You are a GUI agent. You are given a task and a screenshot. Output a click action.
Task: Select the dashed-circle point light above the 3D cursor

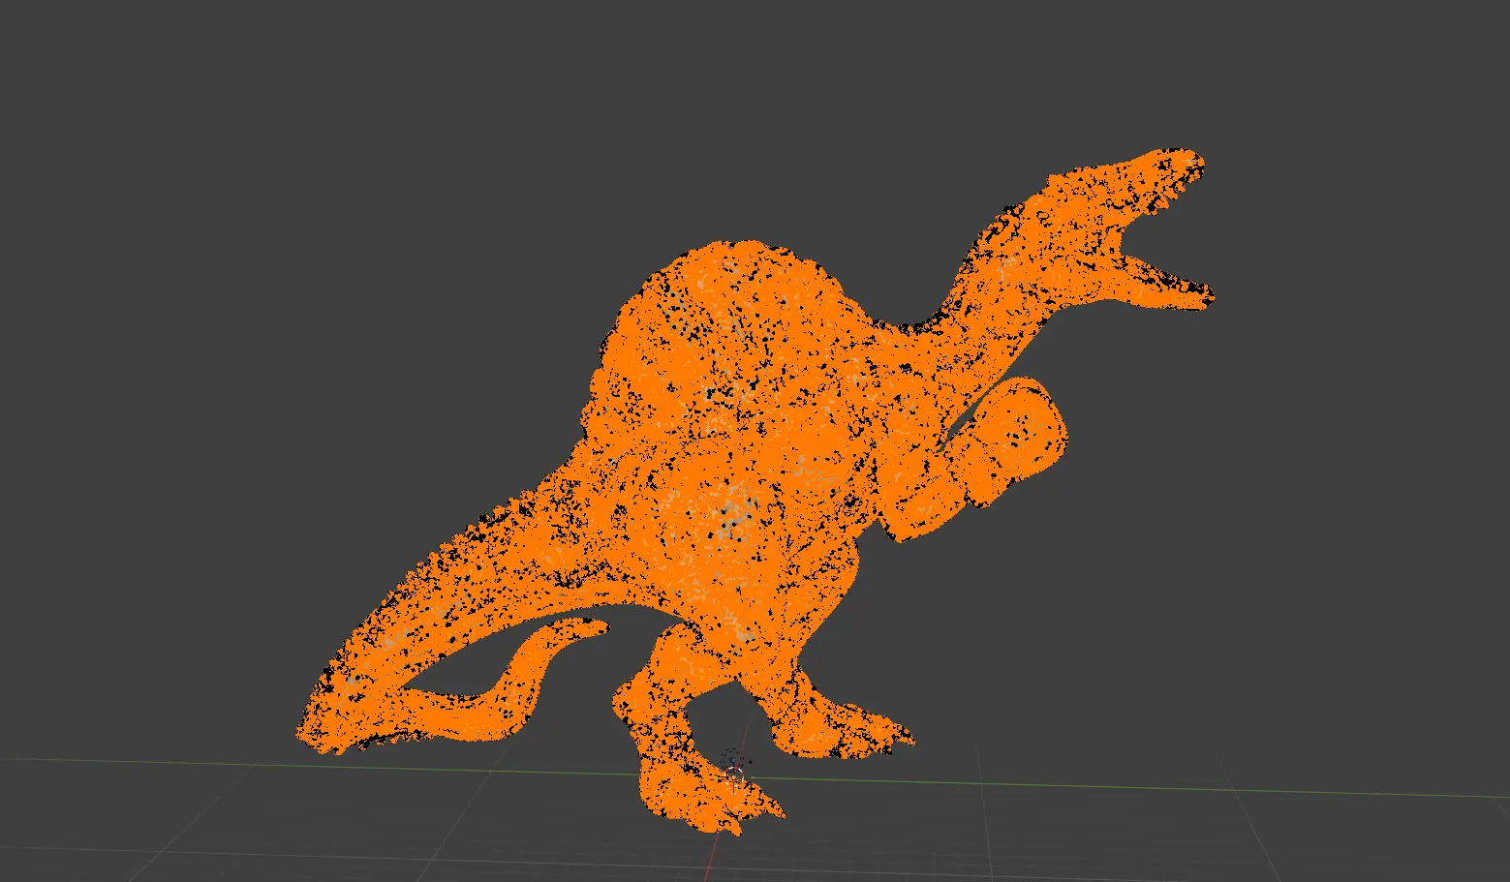coord(732,760)
